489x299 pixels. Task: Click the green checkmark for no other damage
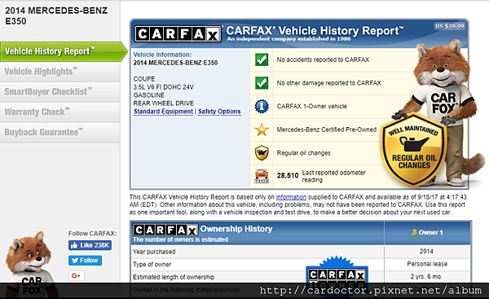point(262,83)
